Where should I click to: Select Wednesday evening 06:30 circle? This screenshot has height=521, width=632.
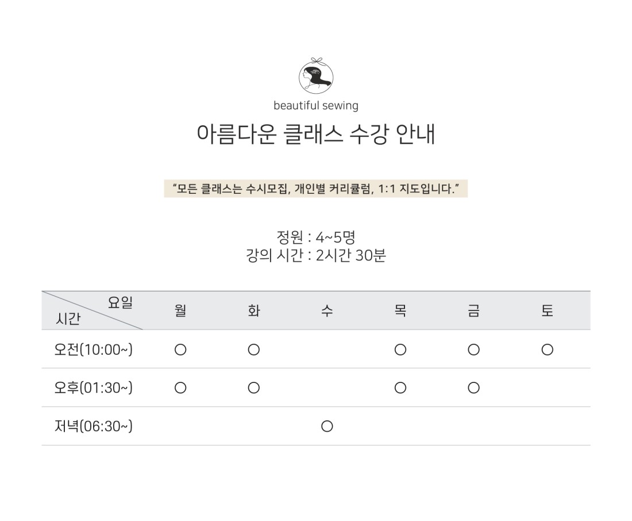pyautogui.click(x=327, y=426)
